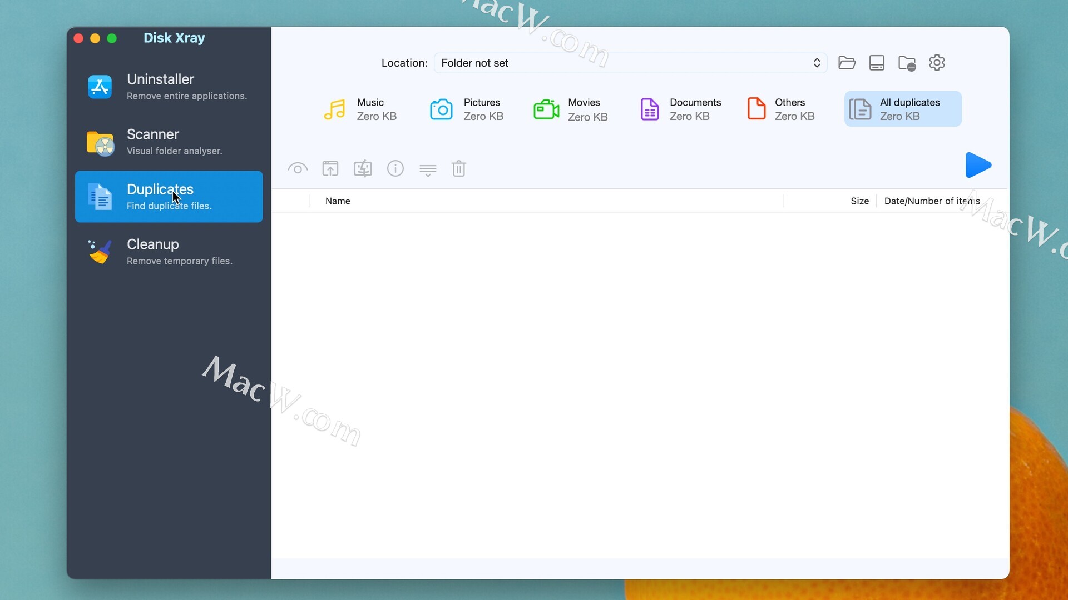Click the Duplicates documents icon in sidebar
Screen dimensions: 1068x600
[100, 197]
